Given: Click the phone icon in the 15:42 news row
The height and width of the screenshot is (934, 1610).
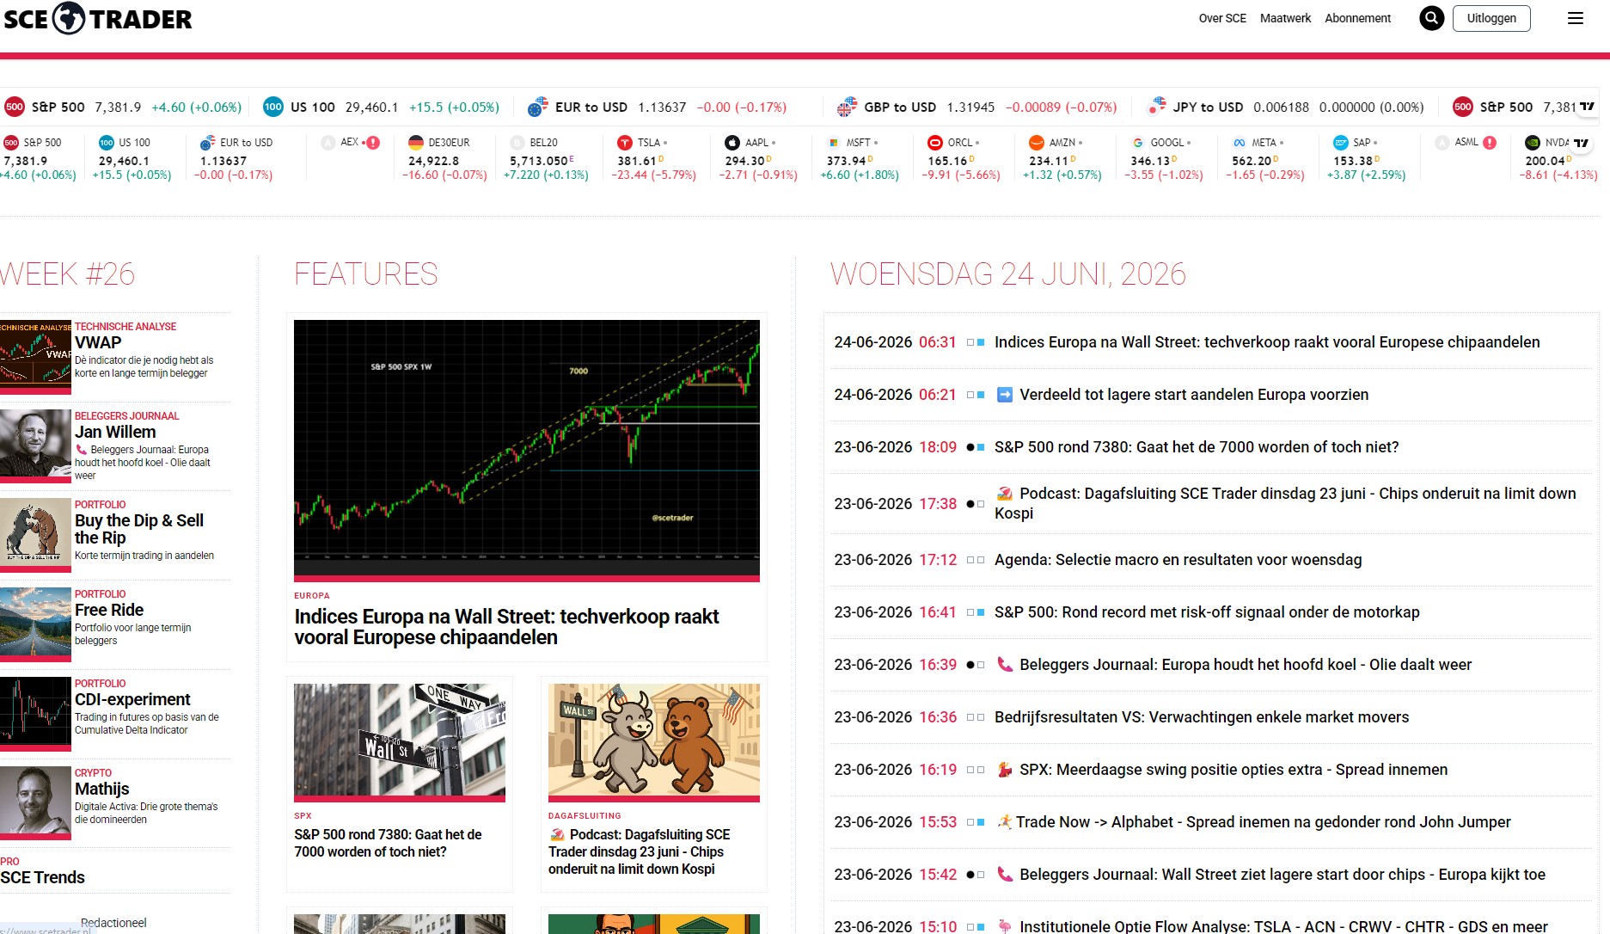Looking at the screenshot, I should tap(1004, 875).
